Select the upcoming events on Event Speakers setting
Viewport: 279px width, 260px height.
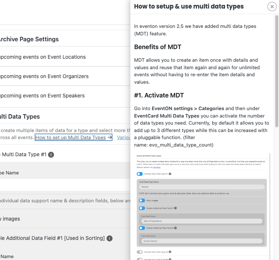43,96
